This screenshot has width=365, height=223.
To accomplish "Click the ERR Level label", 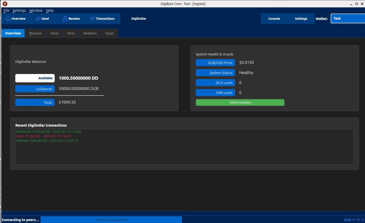I will coord(215,93).
